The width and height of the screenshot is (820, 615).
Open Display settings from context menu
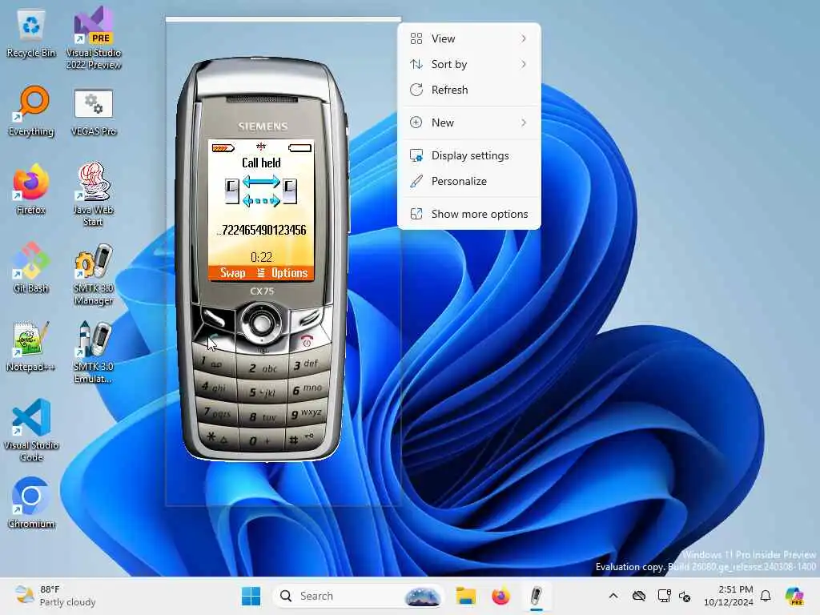[468, 156]
